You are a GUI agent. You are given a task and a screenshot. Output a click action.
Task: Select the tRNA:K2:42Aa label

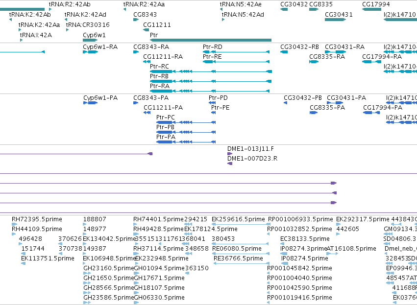(39, 24)
